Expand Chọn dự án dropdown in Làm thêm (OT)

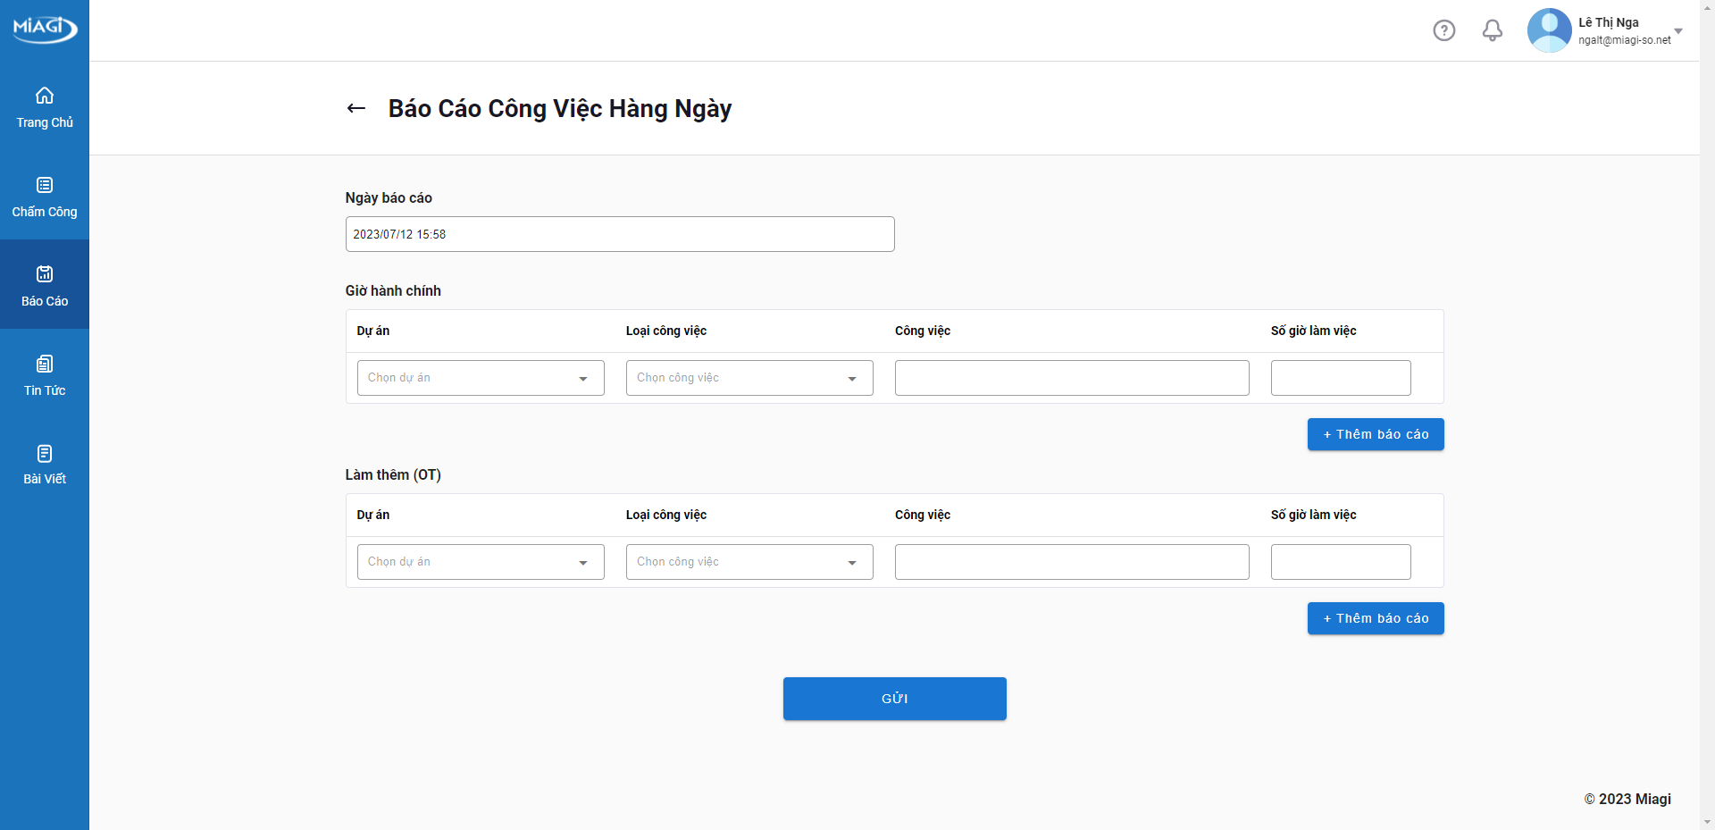pos(481,562)
